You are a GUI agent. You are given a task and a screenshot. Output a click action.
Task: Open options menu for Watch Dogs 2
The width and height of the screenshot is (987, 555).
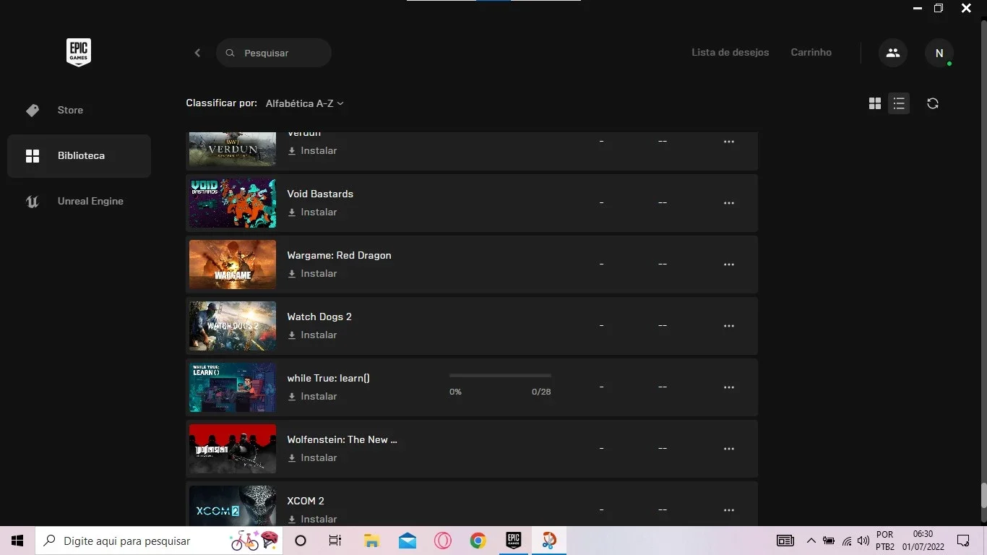(729, 326)
